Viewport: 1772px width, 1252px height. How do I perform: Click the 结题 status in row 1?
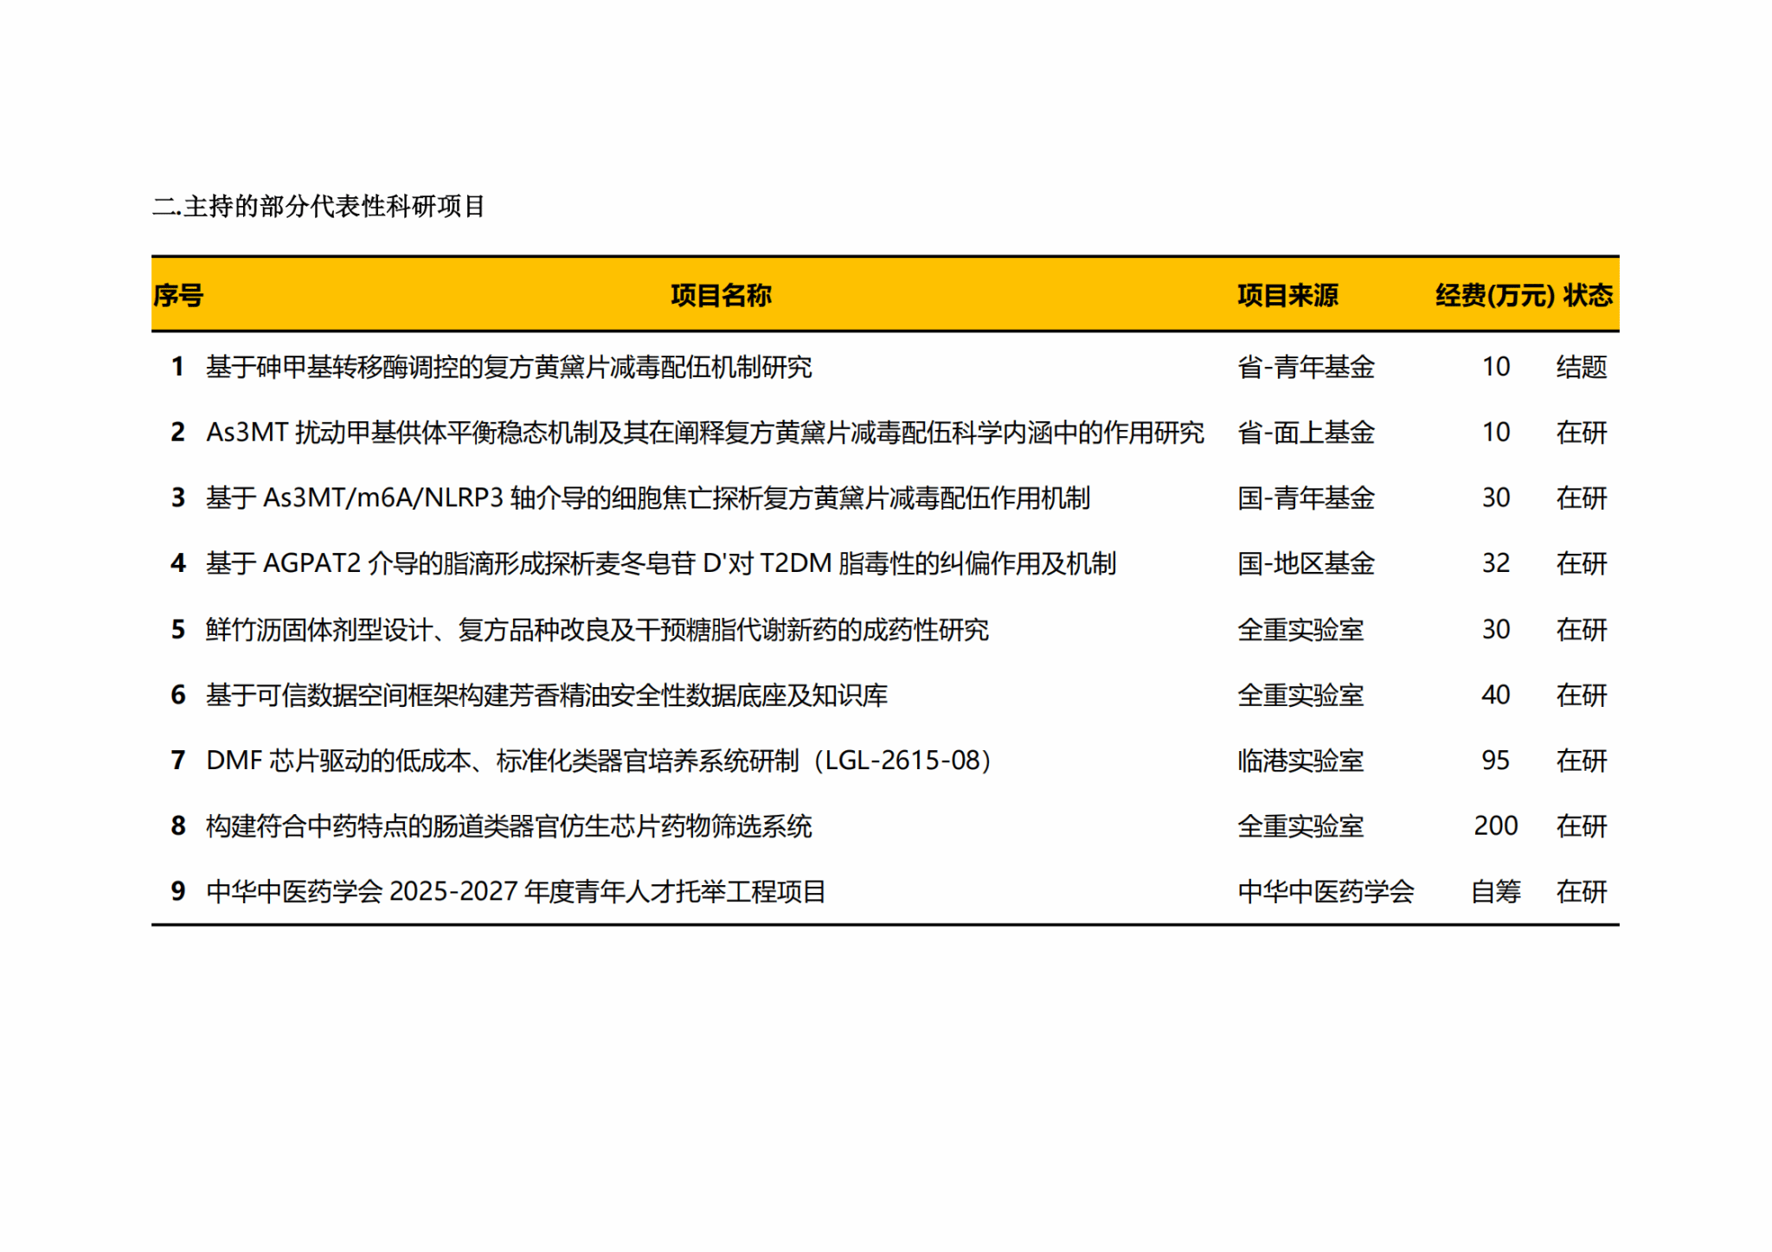1581,367
